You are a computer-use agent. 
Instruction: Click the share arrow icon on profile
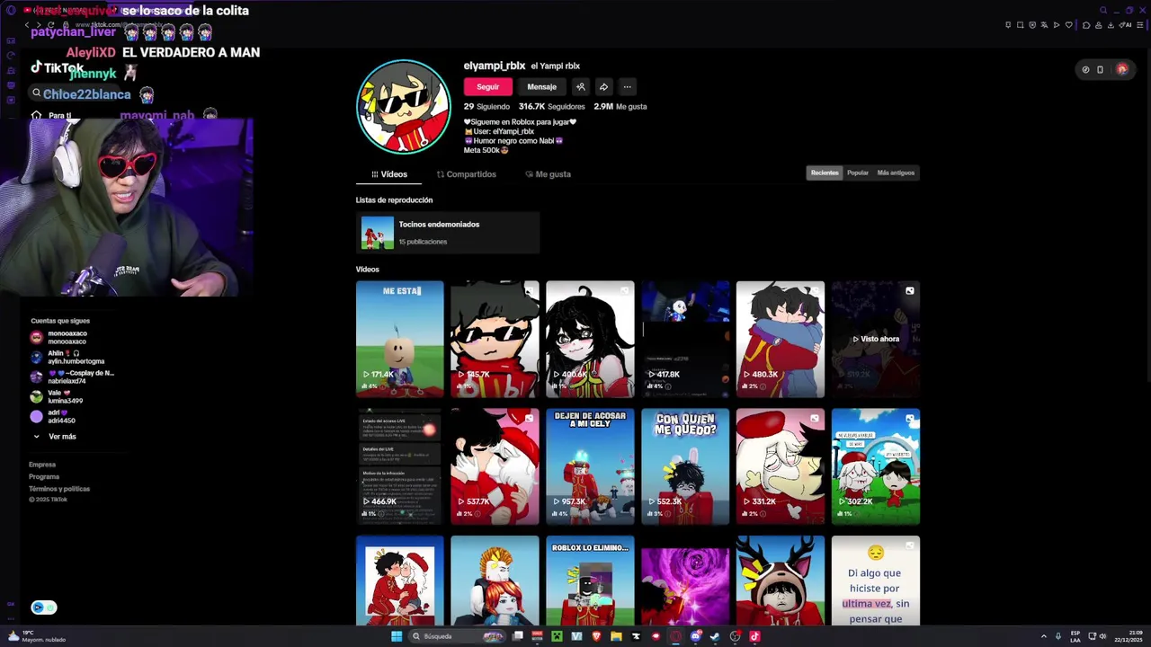point(604,87)
